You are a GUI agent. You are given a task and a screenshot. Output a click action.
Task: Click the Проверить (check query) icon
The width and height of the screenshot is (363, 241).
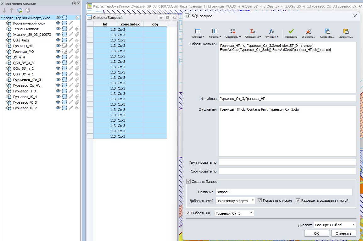point(291,31)
